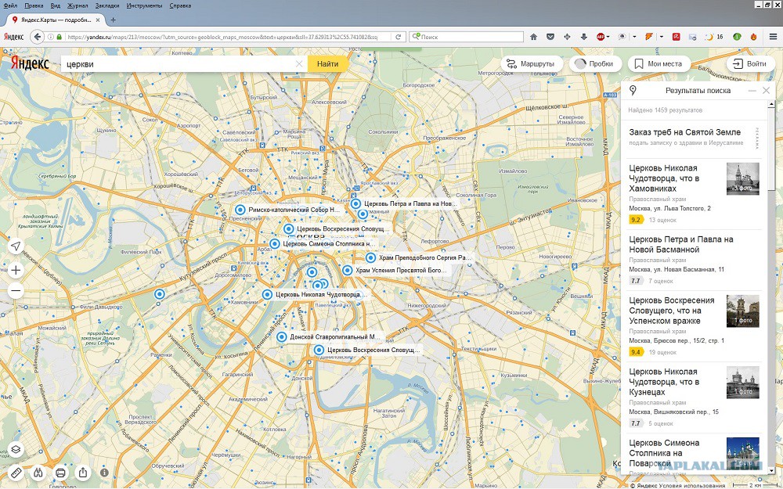The image size is (783, 489).
Task: Open photo thumbnail of Кузнецах church
Action: point(742,383)
